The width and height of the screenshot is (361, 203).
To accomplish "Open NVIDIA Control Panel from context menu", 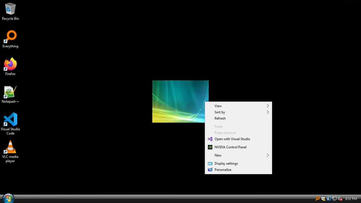I will tap(238, 147).
